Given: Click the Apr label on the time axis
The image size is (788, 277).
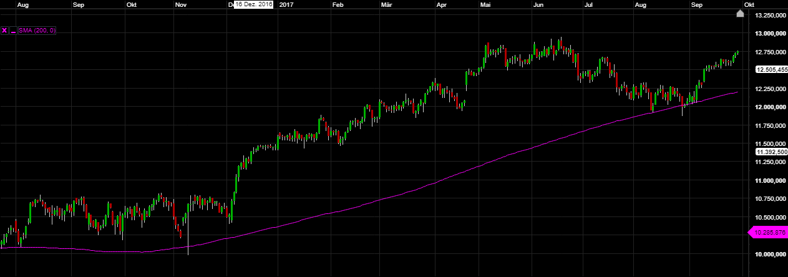Looking at the screenshot, I should point(442,5).
